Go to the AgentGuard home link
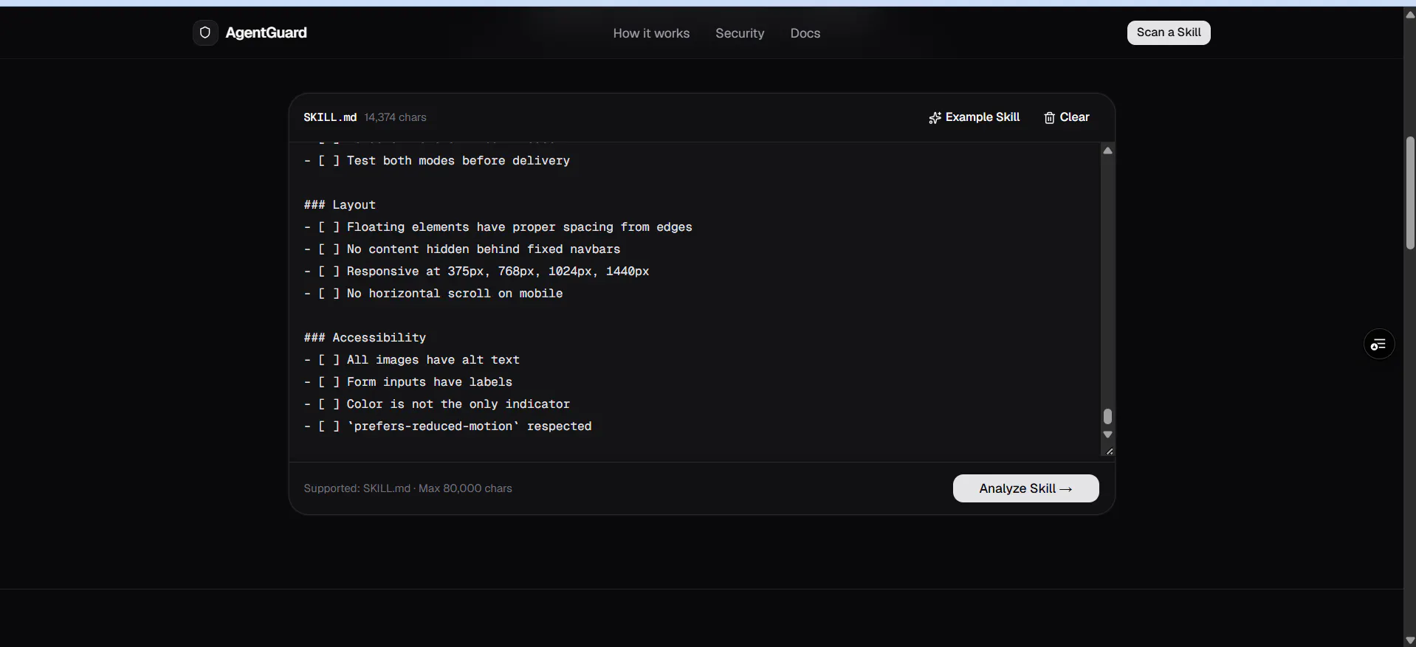The height and width of the screenshot is (647, 1416). pos(251,32)
